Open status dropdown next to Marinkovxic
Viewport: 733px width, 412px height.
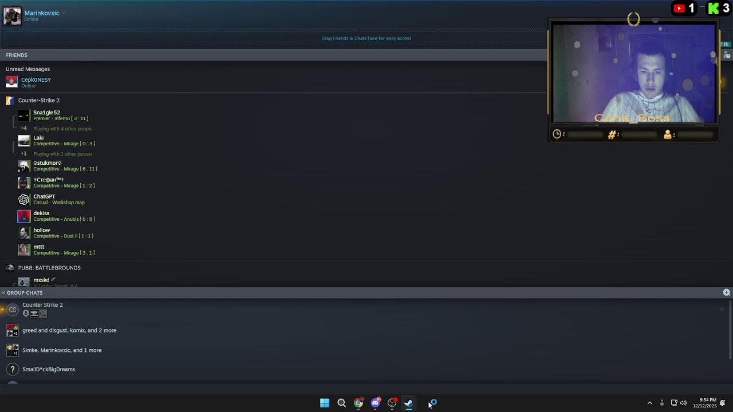[x=64, y=13]
